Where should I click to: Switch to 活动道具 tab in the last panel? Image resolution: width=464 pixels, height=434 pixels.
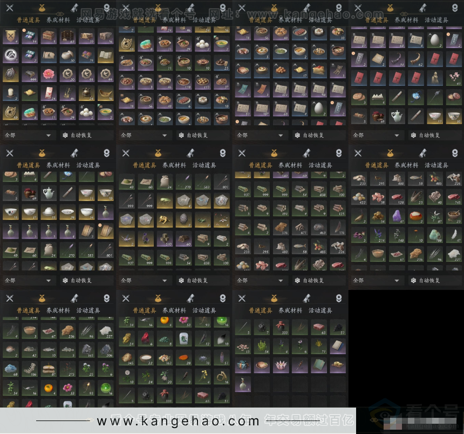[320, 310]
